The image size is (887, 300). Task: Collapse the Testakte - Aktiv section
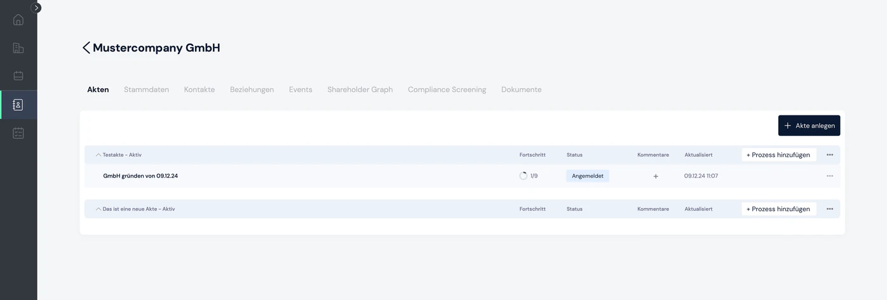click(x=98, y=155)
